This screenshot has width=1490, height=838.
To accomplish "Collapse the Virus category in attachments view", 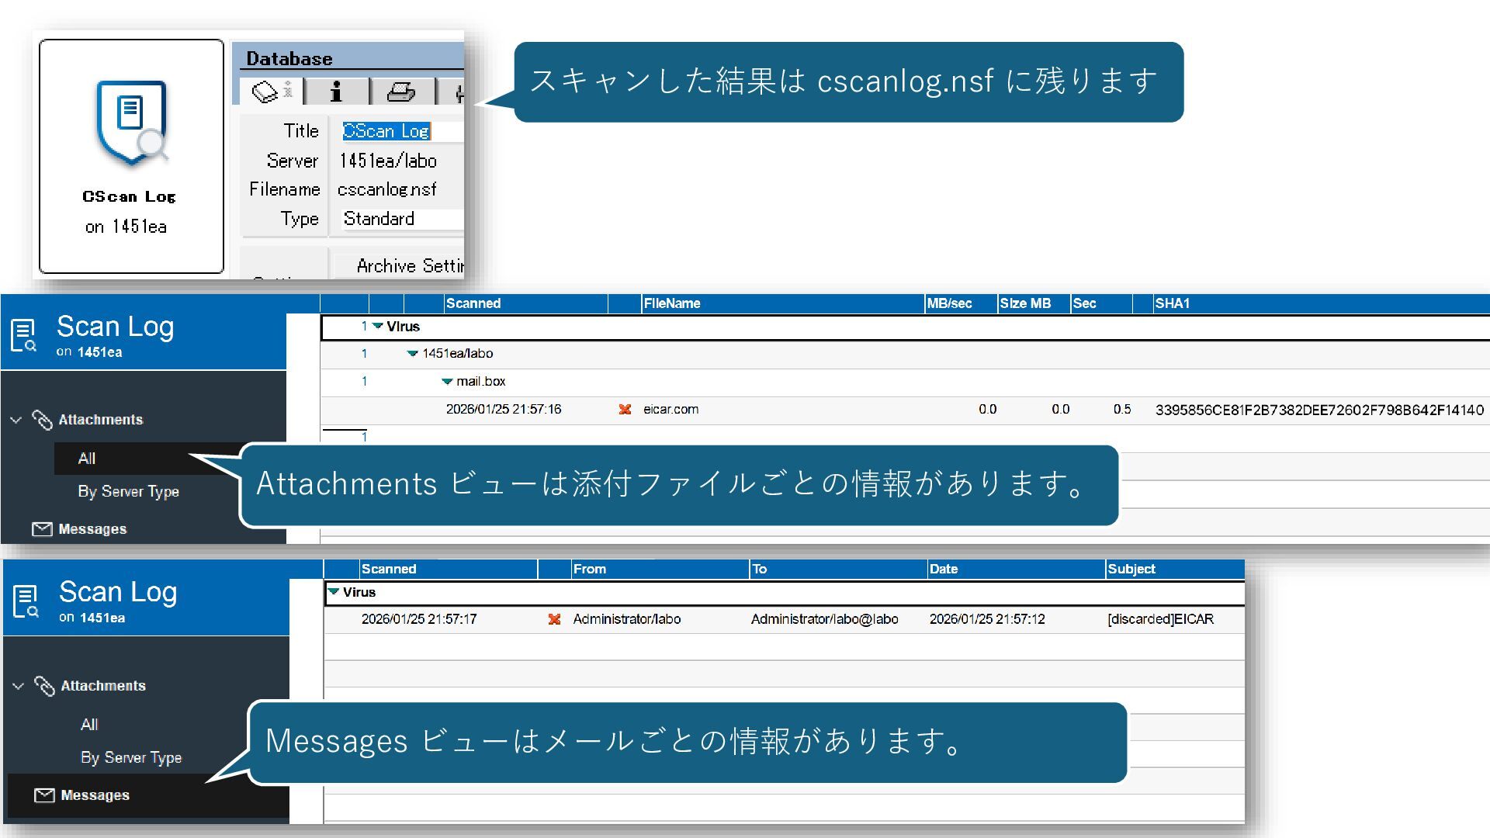I will pyautogui.click(x=378, y=327).
